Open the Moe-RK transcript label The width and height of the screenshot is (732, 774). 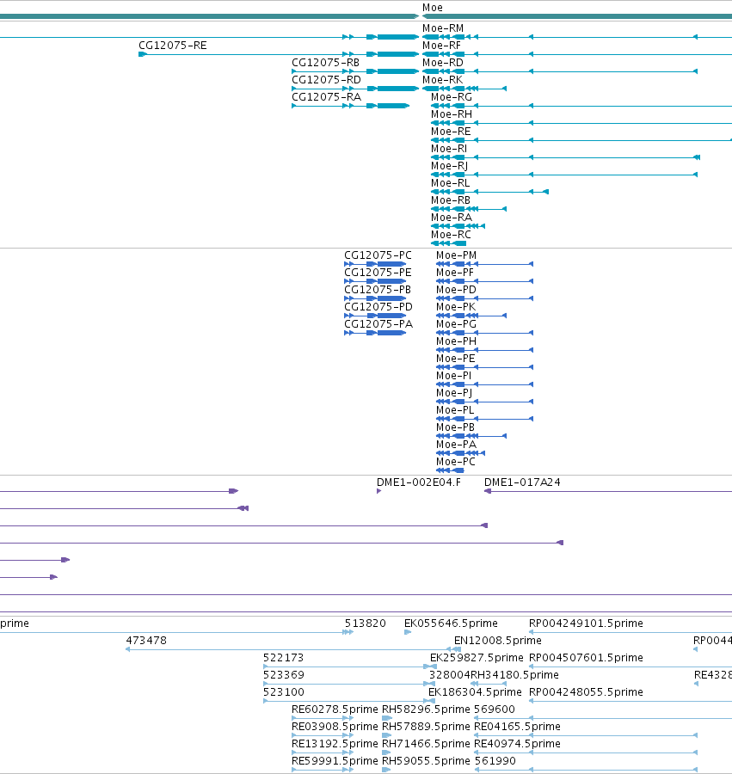pyautogui.click(x=443, y=80)
